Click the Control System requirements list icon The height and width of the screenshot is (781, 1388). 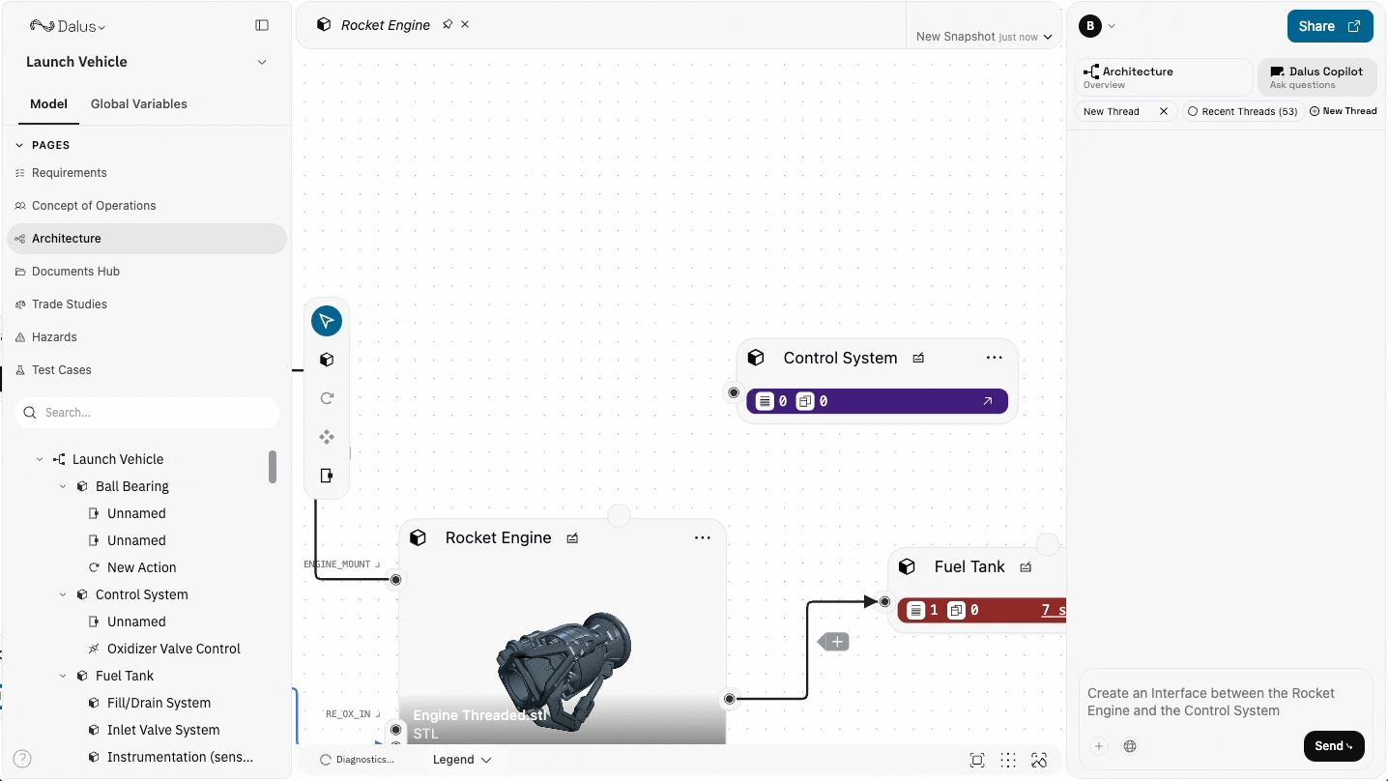pyautogui.click(x=765, y=401)
